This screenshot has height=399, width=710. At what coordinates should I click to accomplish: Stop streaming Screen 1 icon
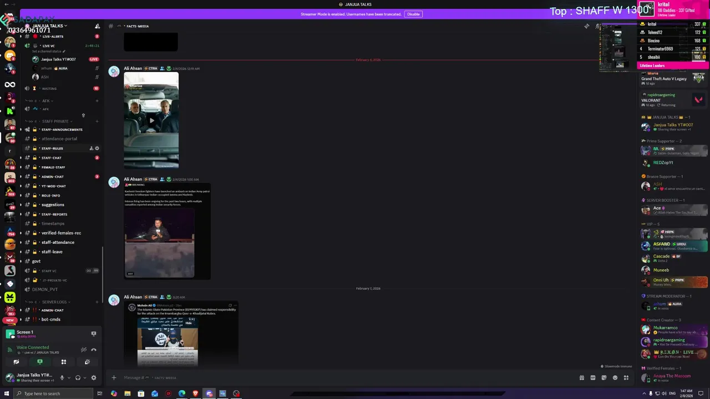93,334
